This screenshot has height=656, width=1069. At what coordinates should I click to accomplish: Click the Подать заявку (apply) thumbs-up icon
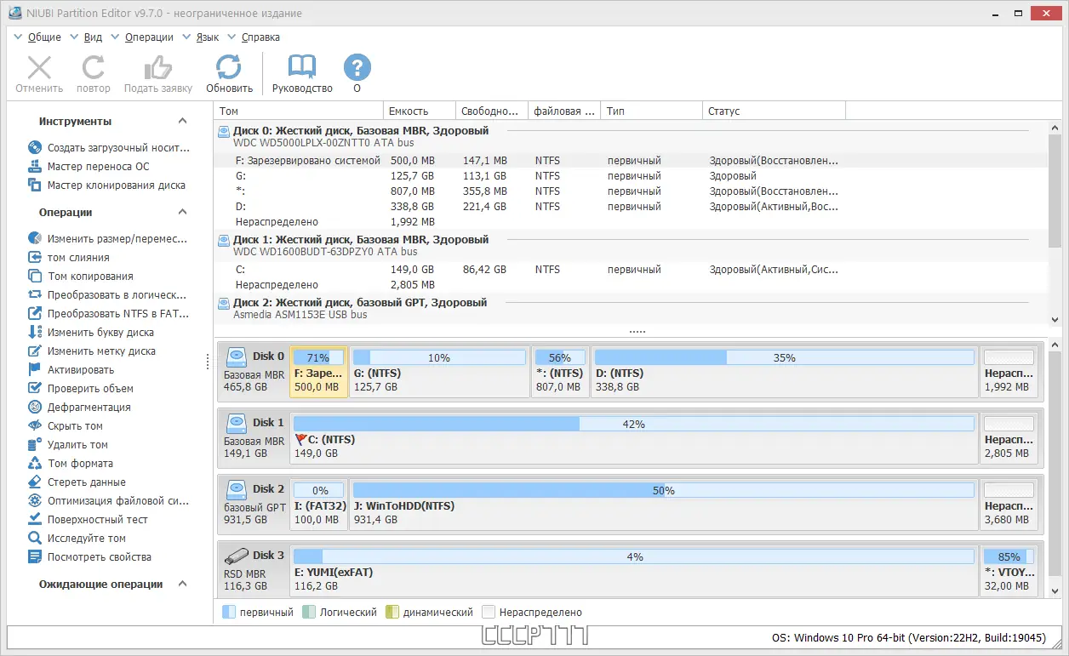click(158, 67)
